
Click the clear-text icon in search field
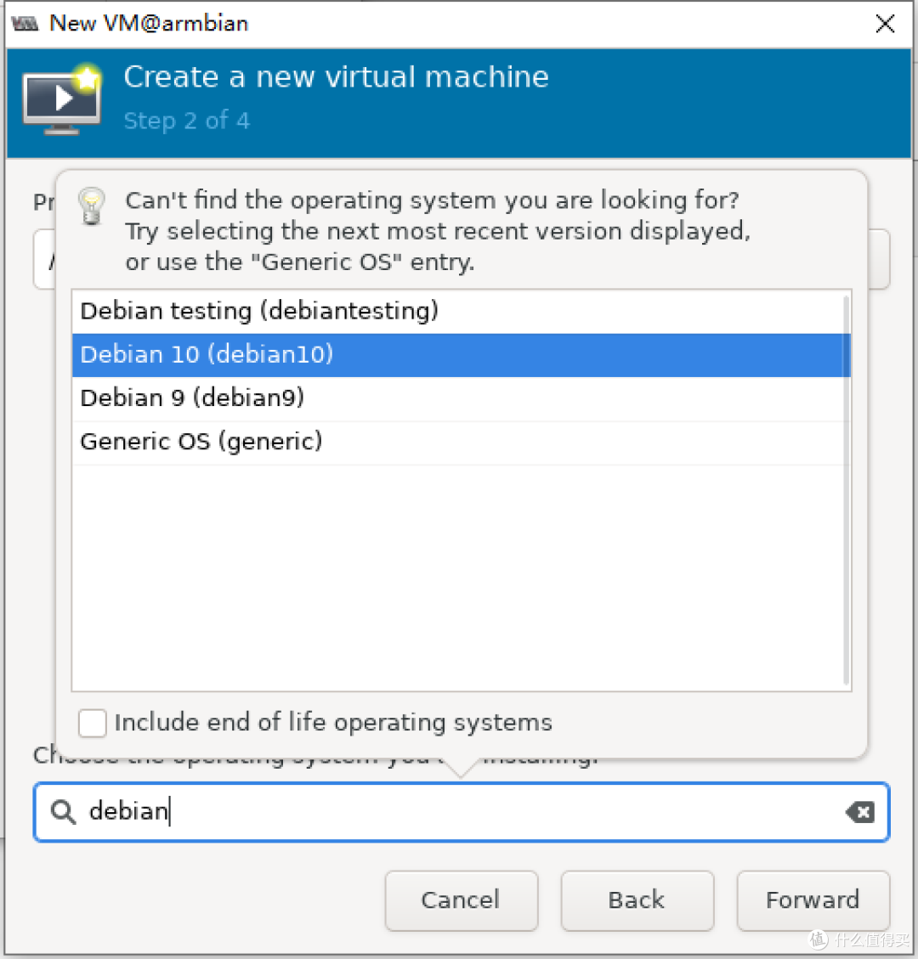pos(860,812)
